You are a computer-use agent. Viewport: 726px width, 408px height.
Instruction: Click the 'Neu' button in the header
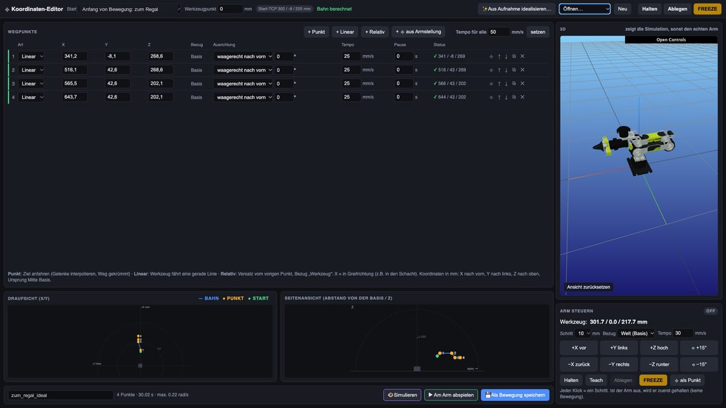click(x=623, y=9)
